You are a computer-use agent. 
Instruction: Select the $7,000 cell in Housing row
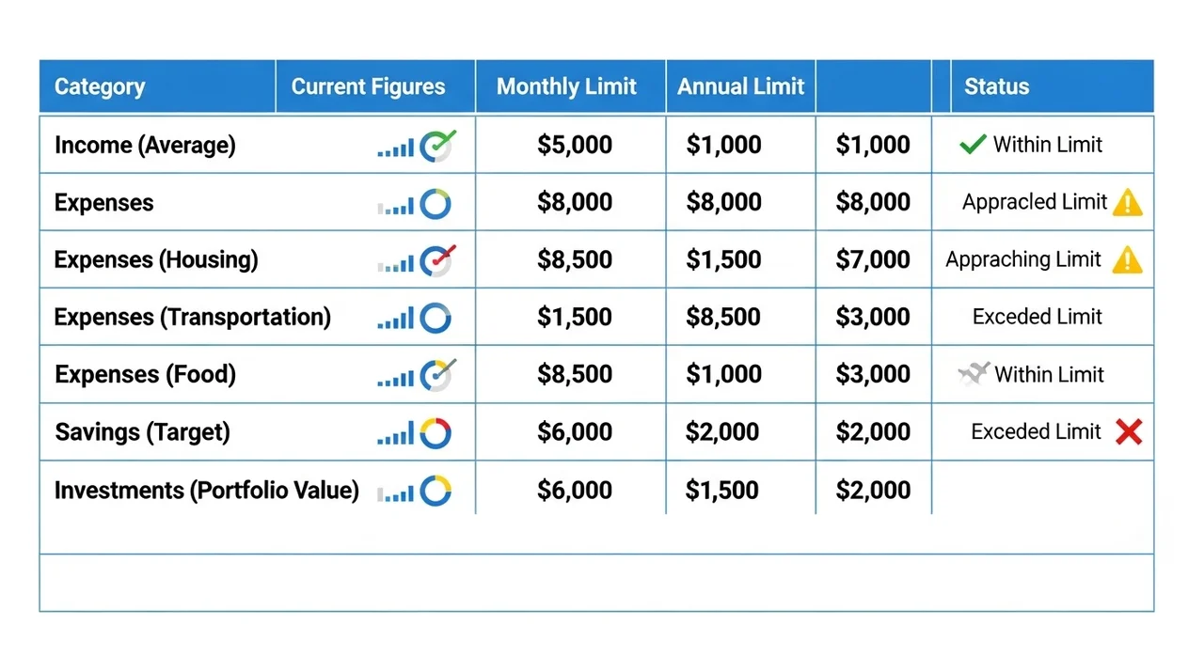click(x=873, y=260)
